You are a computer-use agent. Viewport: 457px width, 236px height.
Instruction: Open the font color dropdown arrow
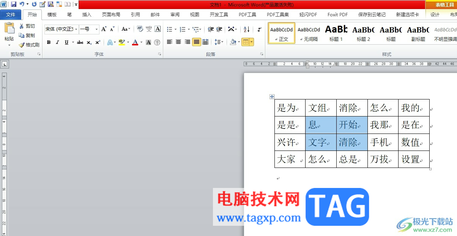click(x=141, y=42)
